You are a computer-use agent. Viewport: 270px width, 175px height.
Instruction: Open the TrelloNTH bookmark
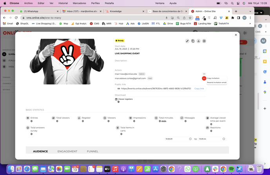point(221,23)
